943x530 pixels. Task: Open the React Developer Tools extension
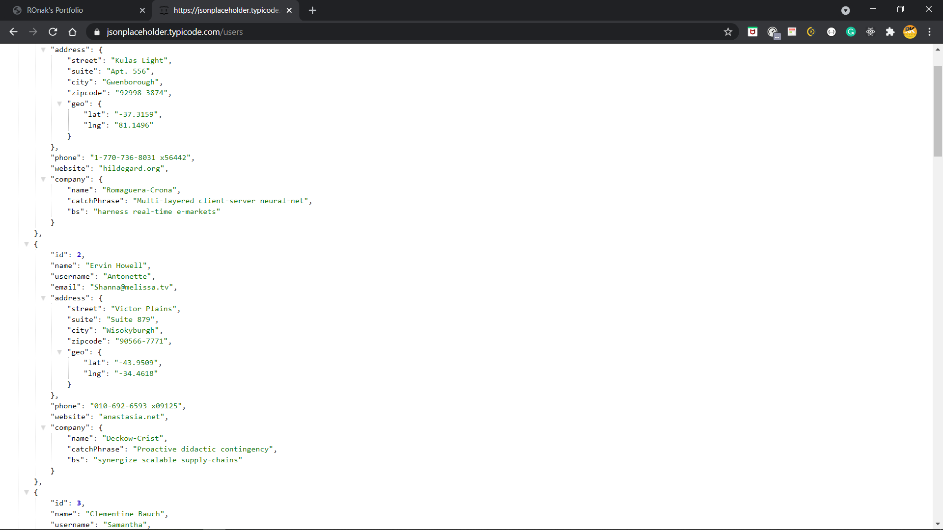[870, 32]
